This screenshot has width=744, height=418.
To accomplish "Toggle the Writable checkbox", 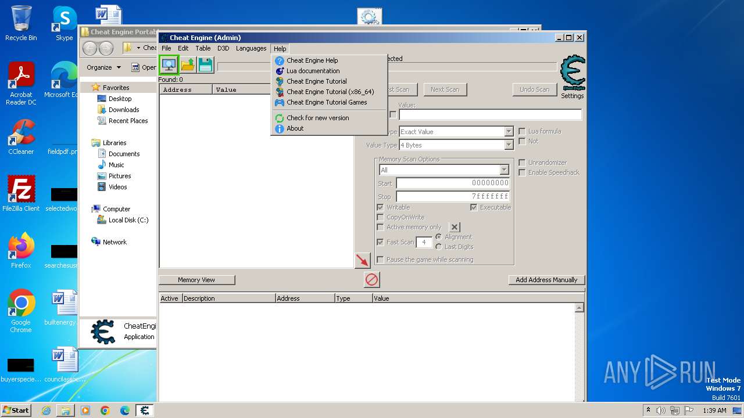I will tap(380, 207).
